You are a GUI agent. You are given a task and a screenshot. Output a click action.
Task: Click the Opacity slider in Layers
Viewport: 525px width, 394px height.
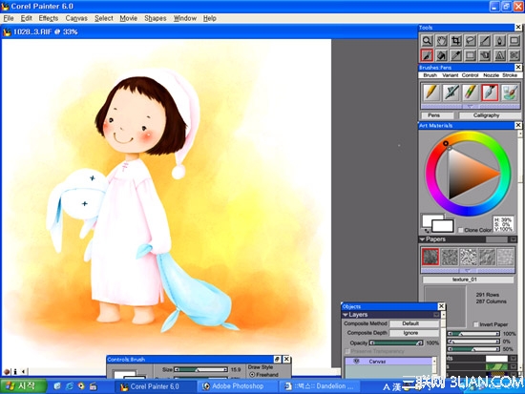point(396,342)
